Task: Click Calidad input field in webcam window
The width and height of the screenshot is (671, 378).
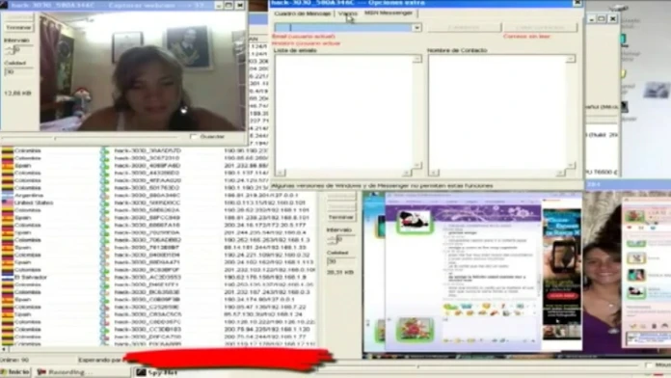Action: coord(18,72)
